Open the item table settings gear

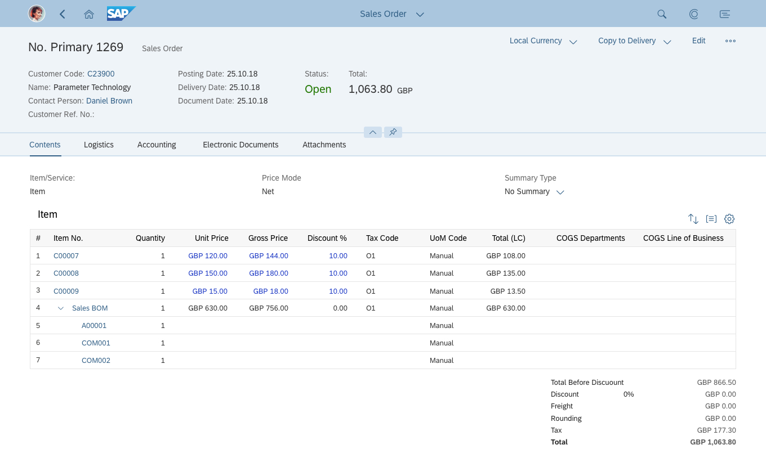pos(729,219)
